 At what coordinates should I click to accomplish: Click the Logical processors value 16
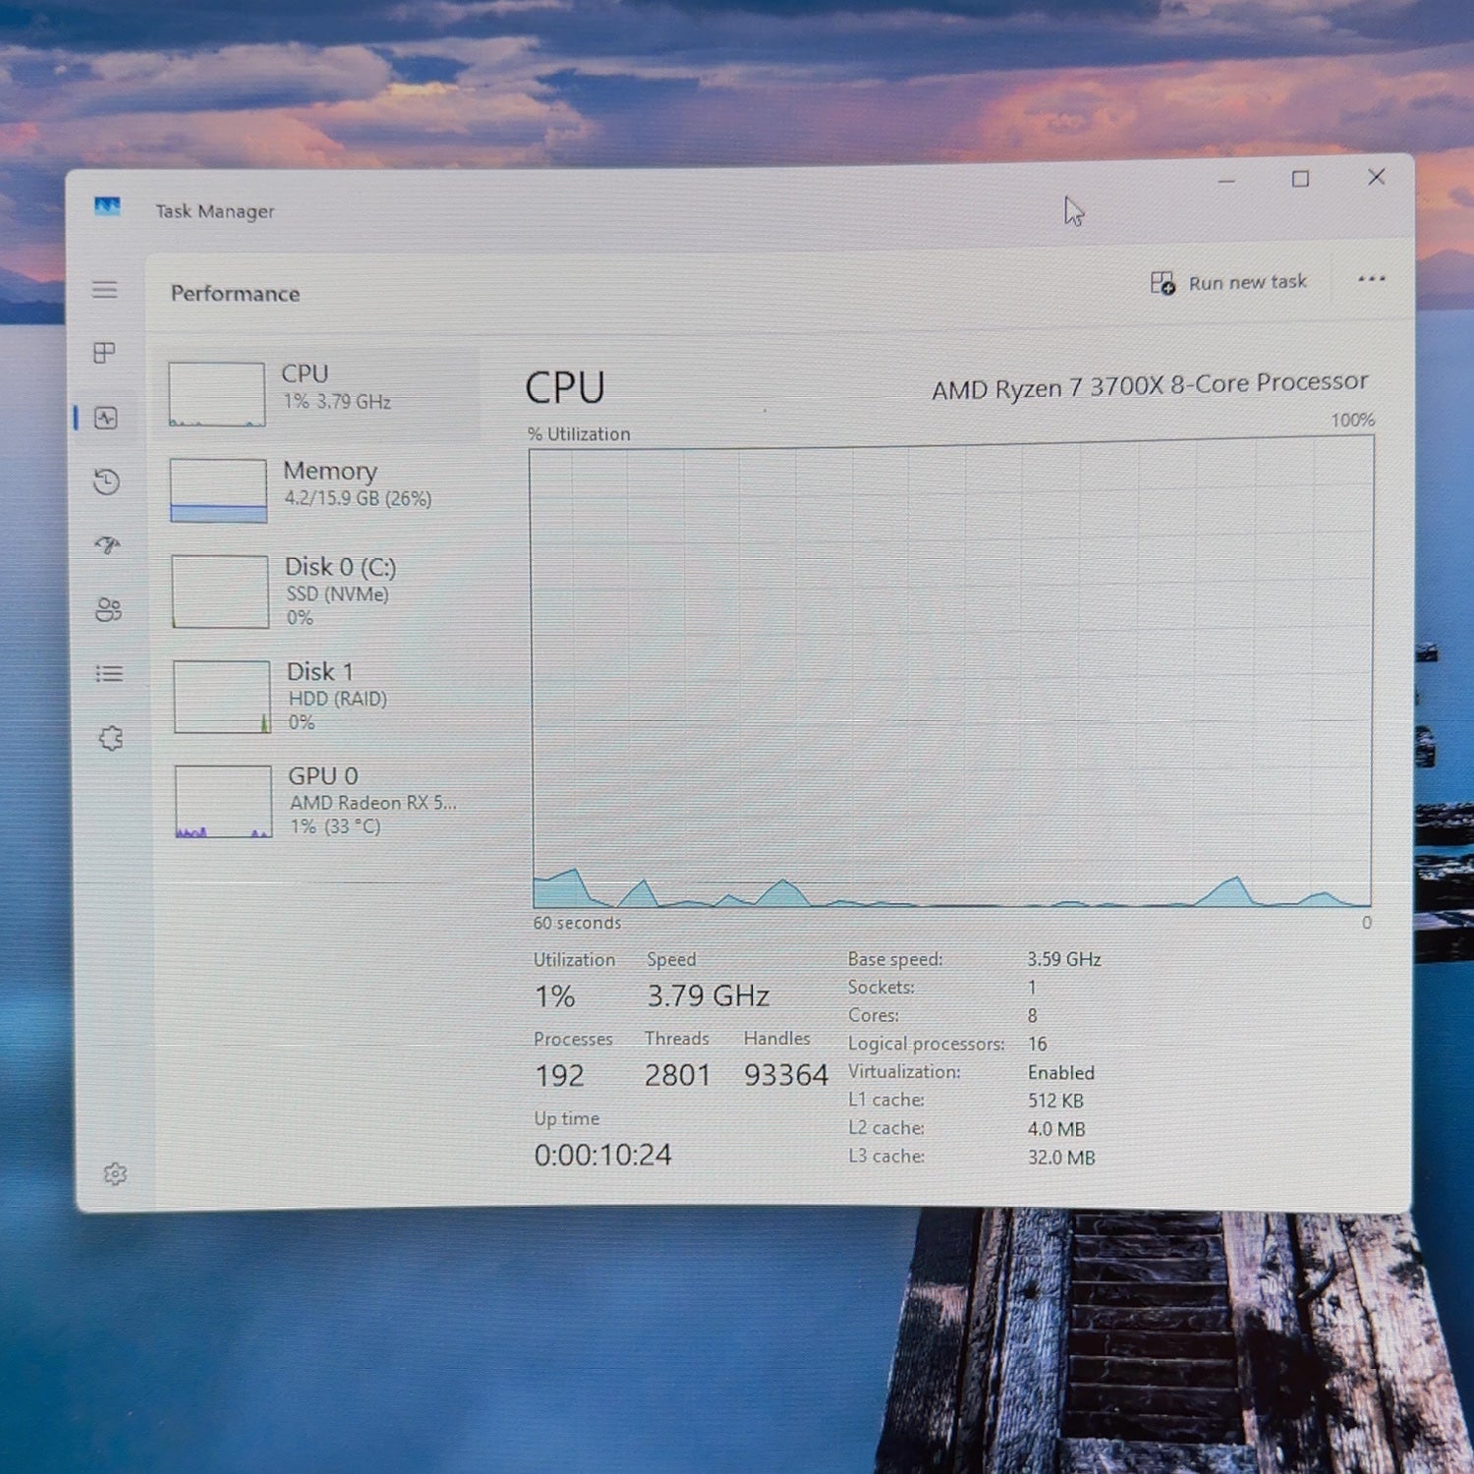point(1038,1044)
